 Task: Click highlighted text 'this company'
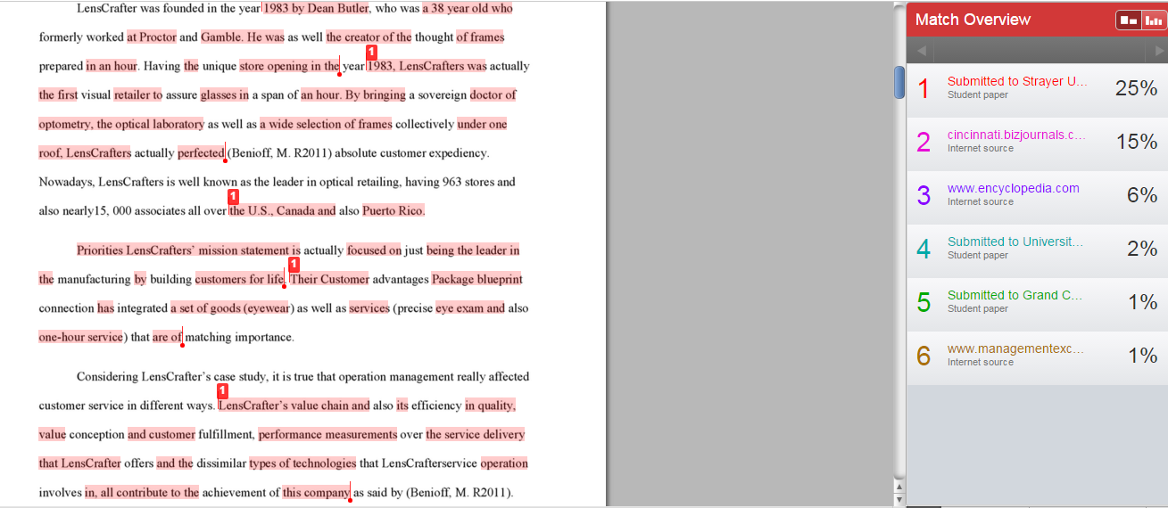pos(316,492)
